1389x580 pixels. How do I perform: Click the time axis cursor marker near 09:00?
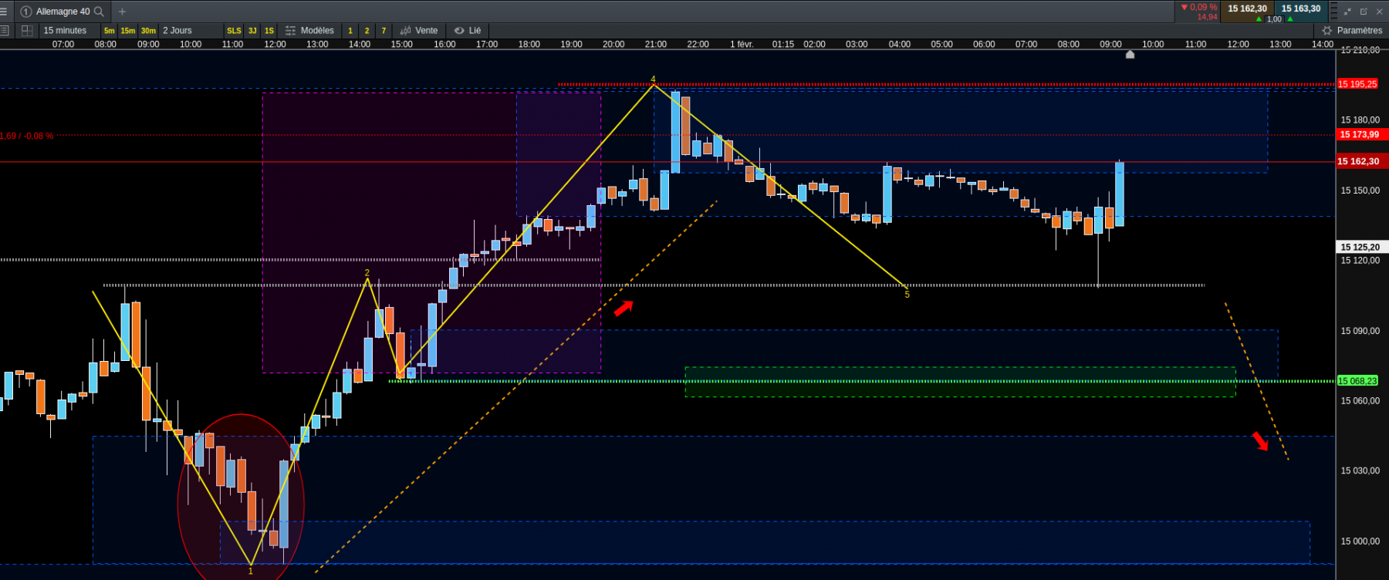pos(1130,55)
